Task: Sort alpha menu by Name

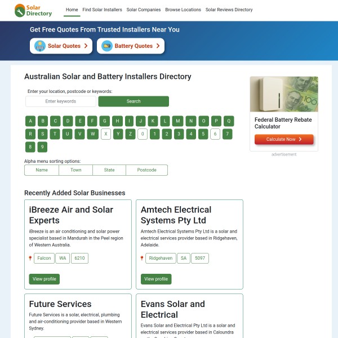Action: click(42, 170)
